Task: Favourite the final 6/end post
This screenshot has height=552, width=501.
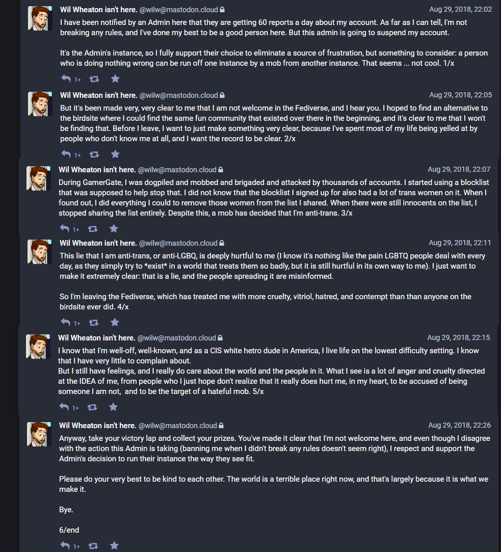Action: tap(115, 545)
